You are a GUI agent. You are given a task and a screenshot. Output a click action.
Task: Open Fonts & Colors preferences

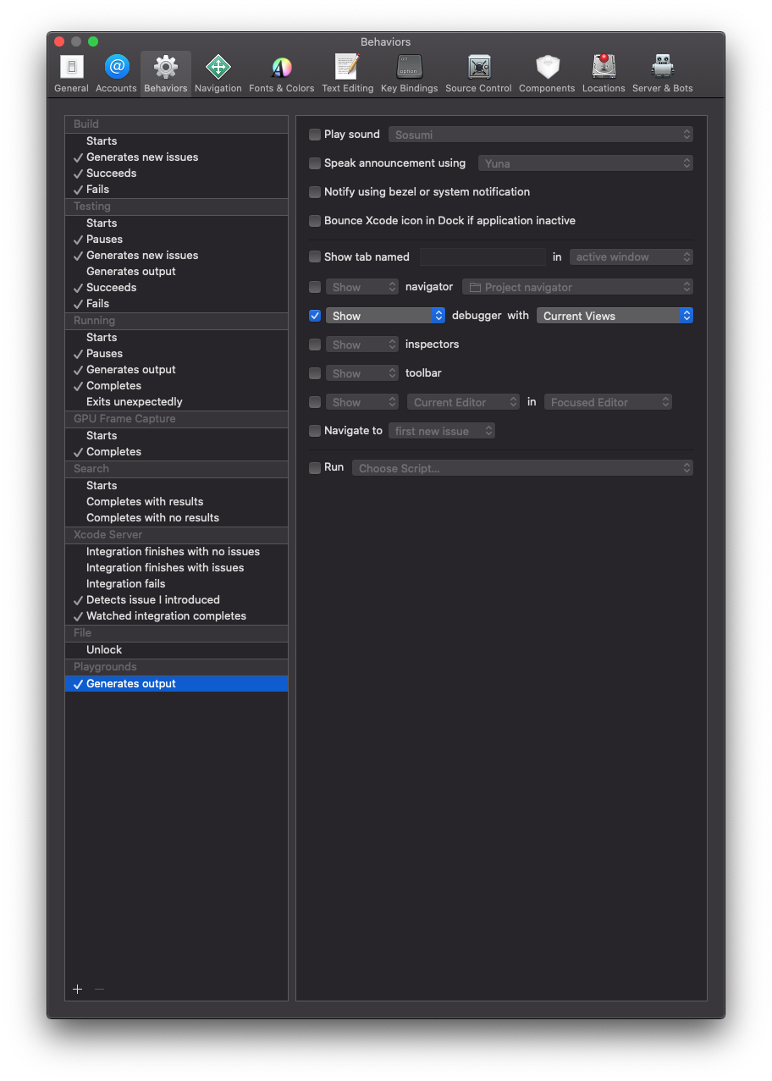tap(281, 67)
